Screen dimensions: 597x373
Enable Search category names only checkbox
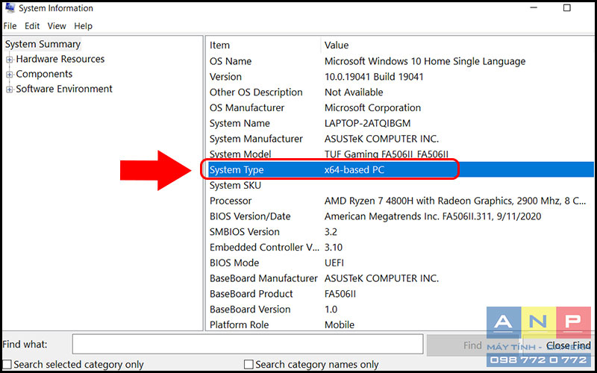click(249, 365)
